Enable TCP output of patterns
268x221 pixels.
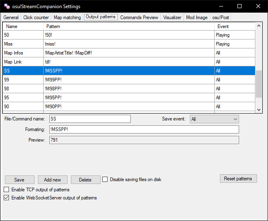point(7,190)
